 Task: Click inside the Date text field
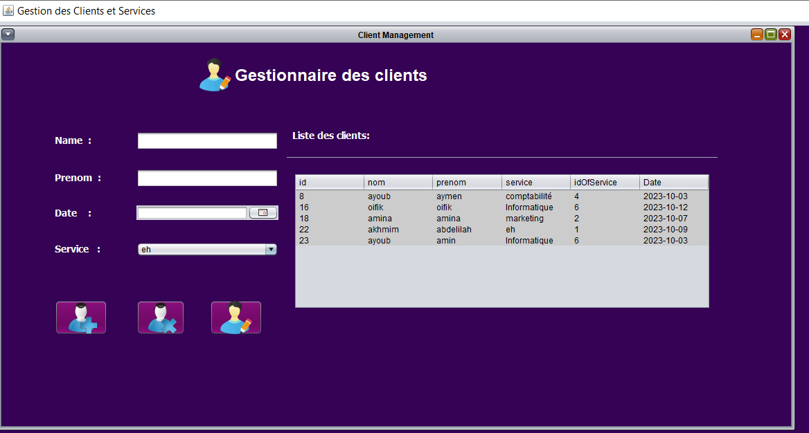[193, 212]
